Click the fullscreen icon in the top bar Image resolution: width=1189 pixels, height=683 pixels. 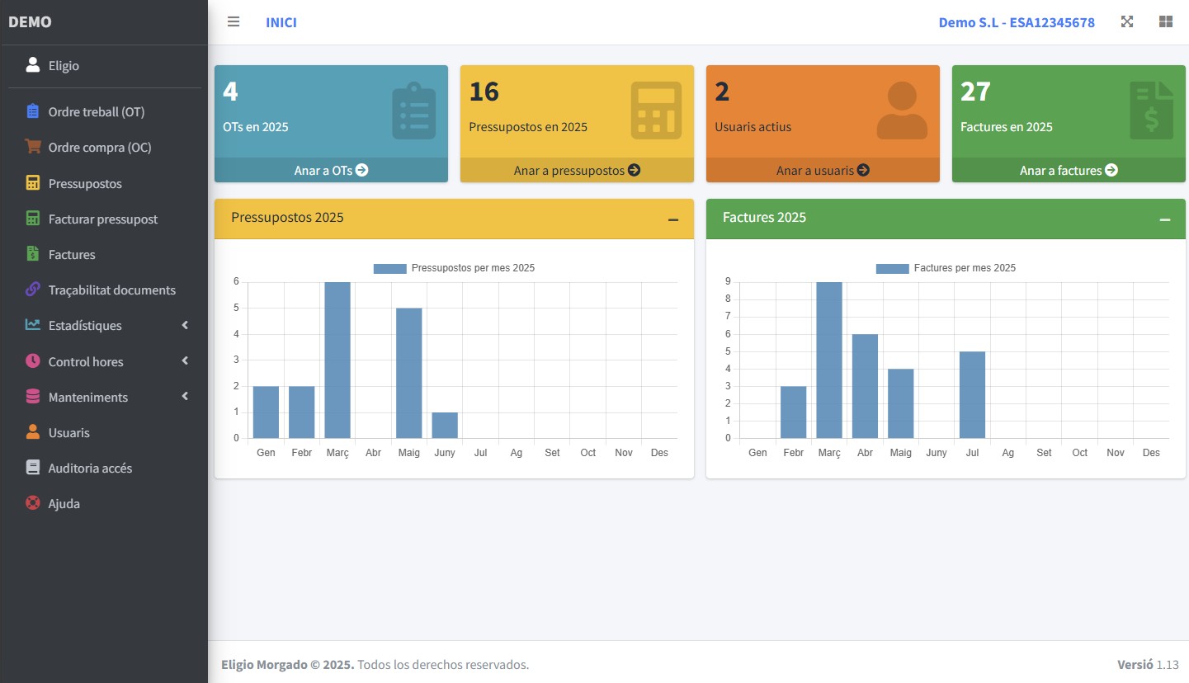1126,21
